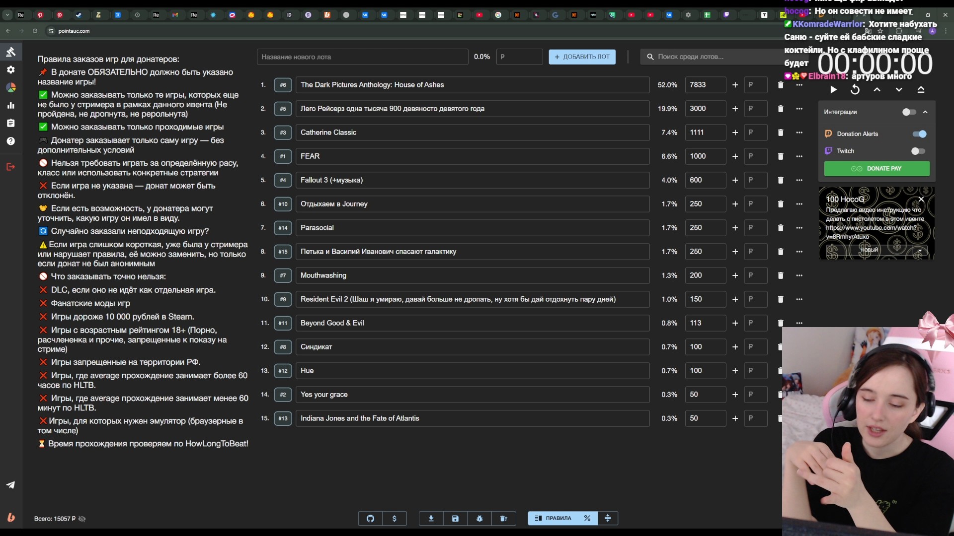Add amount to Yes your grace with plus
The image size is (954, 536).
(735, 395)
